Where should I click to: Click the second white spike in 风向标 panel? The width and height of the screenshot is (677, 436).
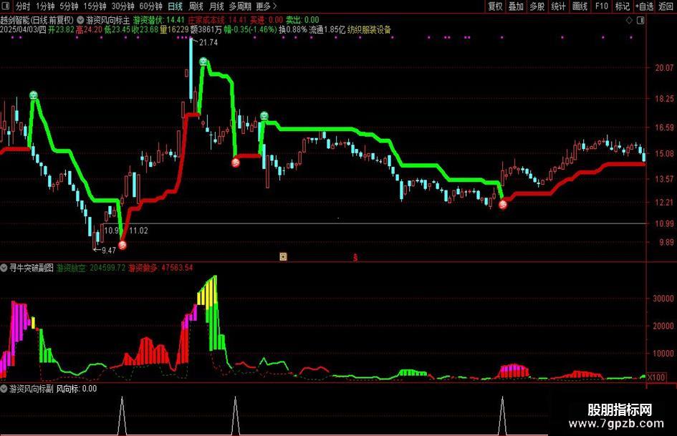click(x=235, y=416)
